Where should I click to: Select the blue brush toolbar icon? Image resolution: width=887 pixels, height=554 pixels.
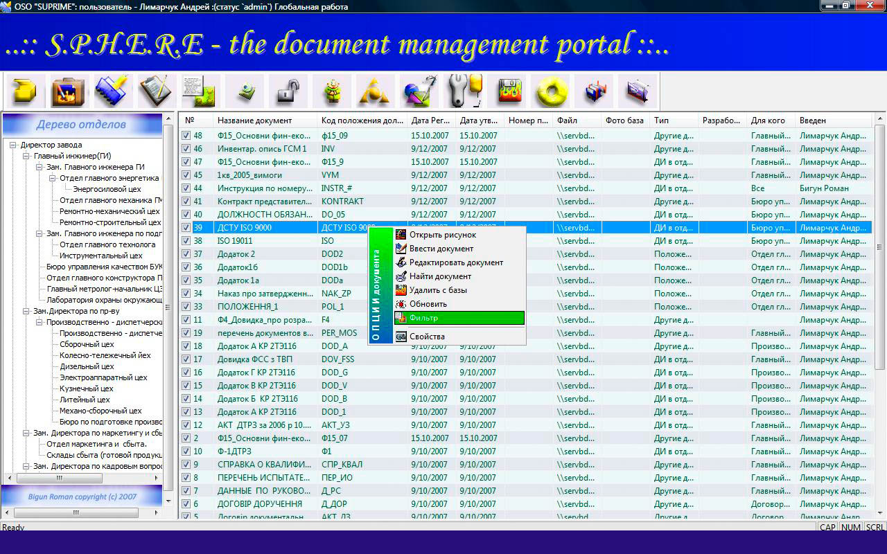(x=112, y=91)
